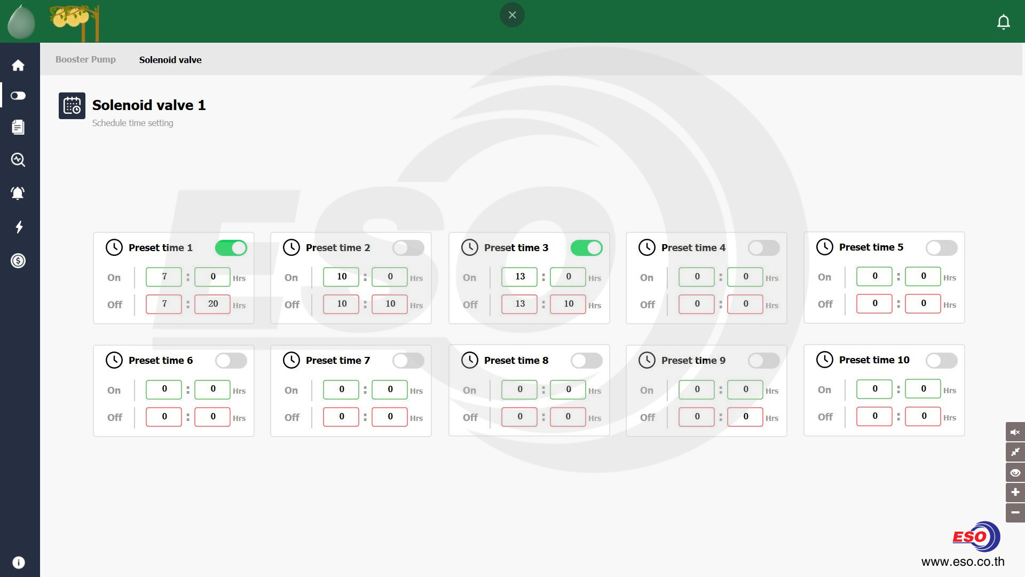Open the control switch sidebar icon

[18, 96]
